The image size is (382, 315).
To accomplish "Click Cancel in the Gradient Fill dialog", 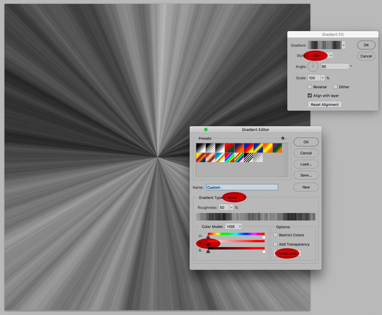I will click(x=366, y=56).
